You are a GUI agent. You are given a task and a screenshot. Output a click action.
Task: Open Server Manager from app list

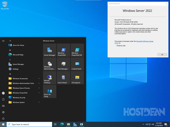tap(24, 64)
